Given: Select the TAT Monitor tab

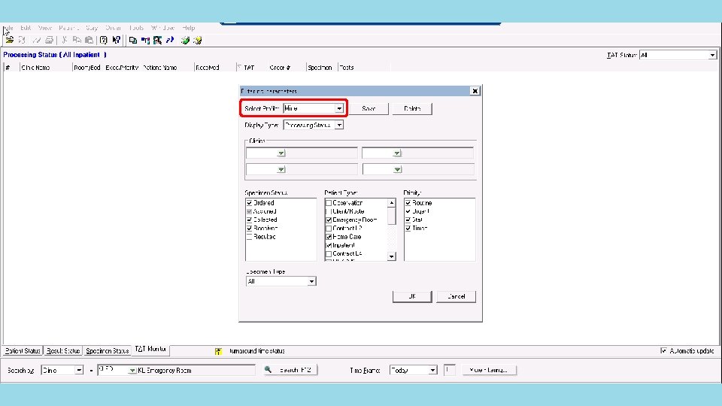Looking at the screenshot, I should (150, 350).
